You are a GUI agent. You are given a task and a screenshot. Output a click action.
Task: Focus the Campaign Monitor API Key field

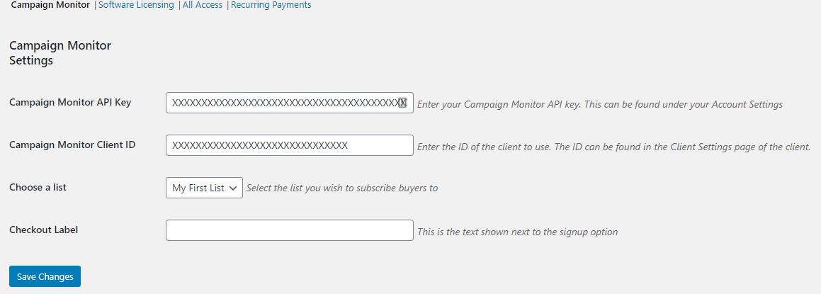283,103
